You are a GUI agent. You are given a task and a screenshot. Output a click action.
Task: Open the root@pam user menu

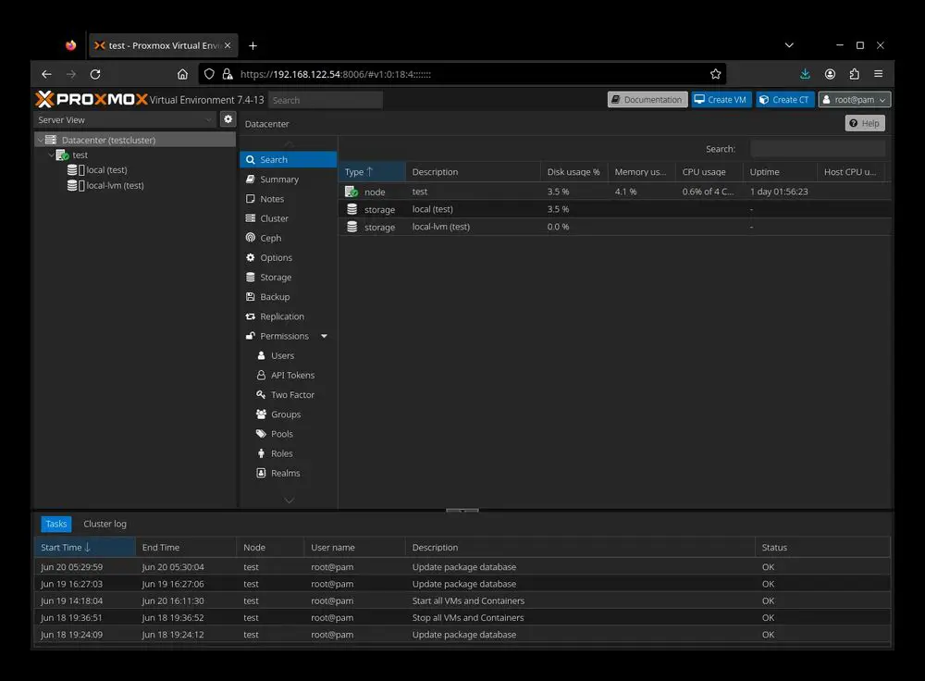click(x=854, y=100)
